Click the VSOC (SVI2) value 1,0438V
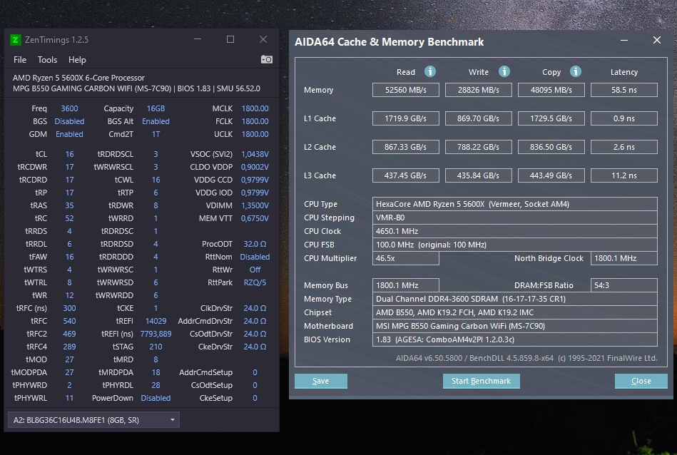This screenshot has width=677, height=455. [x=255, y=154]
